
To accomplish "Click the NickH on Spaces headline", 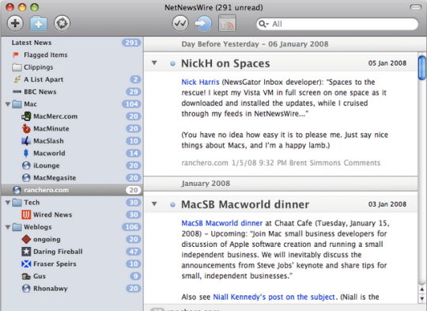I will point(225,63).
